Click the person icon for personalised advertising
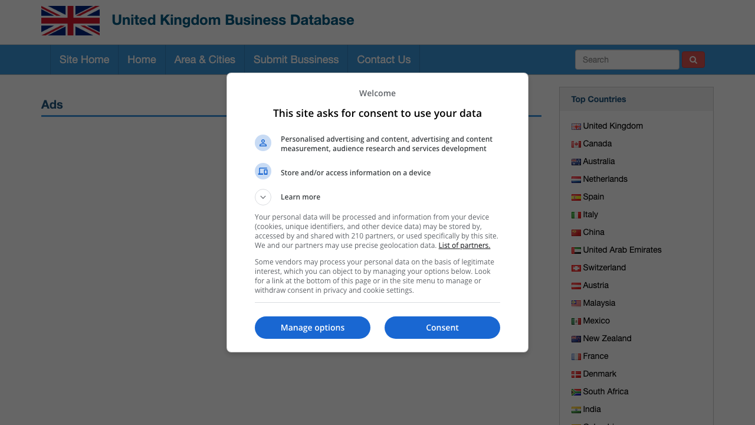Image resolution: width=755 pixels, height=425 pixels. click(x=263, y=143)
